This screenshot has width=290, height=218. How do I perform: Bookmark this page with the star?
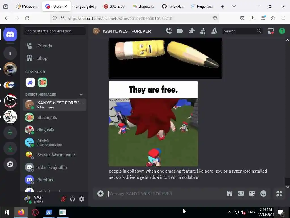[215, 18]
